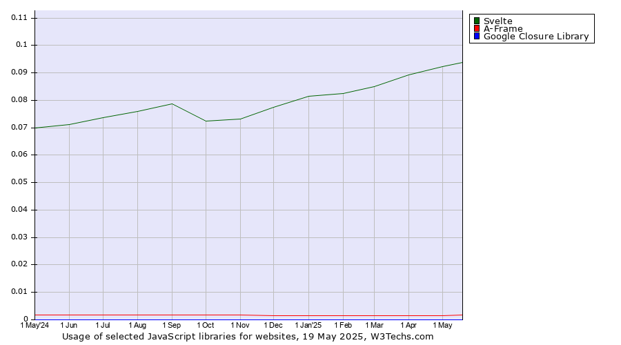Click the 1 Nov x-axis label
The width and height of the screenshot is (621, 345).
click(x=240, y=325)
